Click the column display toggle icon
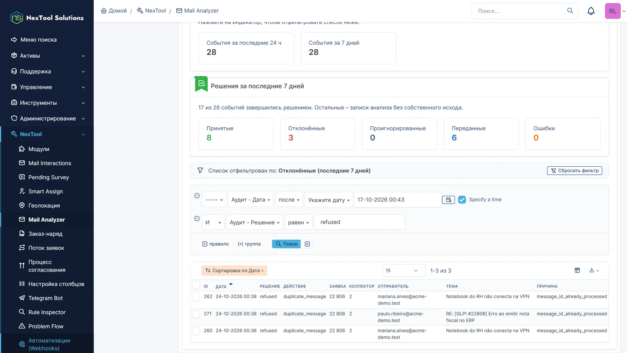 (x=577, y=270)
